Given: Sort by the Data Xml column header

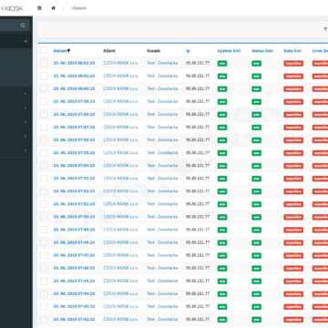Looking at the screenshot, I should (x=292, y=51).
